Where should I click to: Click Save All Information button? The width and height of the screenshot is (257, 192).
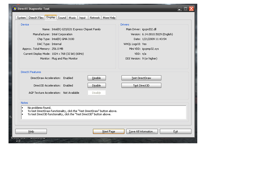[x=142, y=132]
